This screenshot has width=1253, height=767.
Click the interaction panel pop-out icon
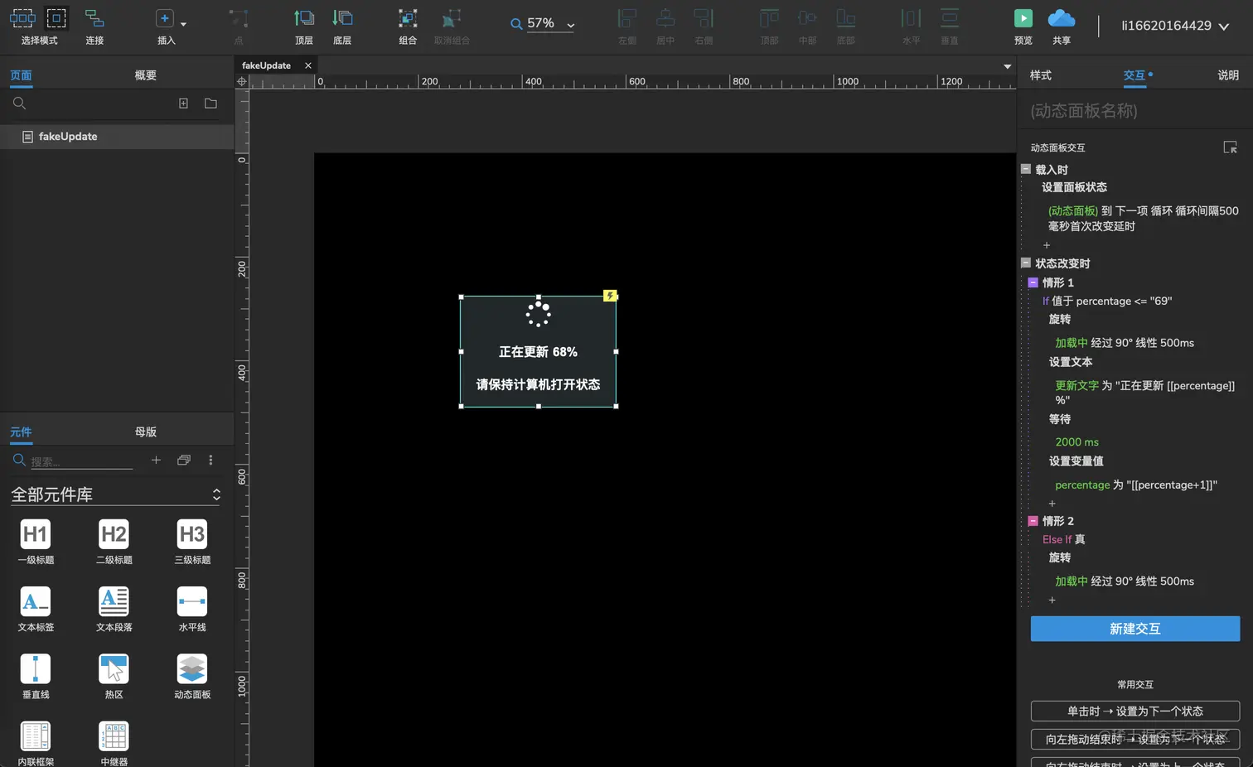[x=1230, y=147]
